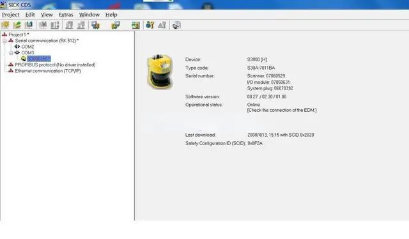Click the port icon next to COM2
The height and width of the screenshot is (239, 409).
pos(17,47)
